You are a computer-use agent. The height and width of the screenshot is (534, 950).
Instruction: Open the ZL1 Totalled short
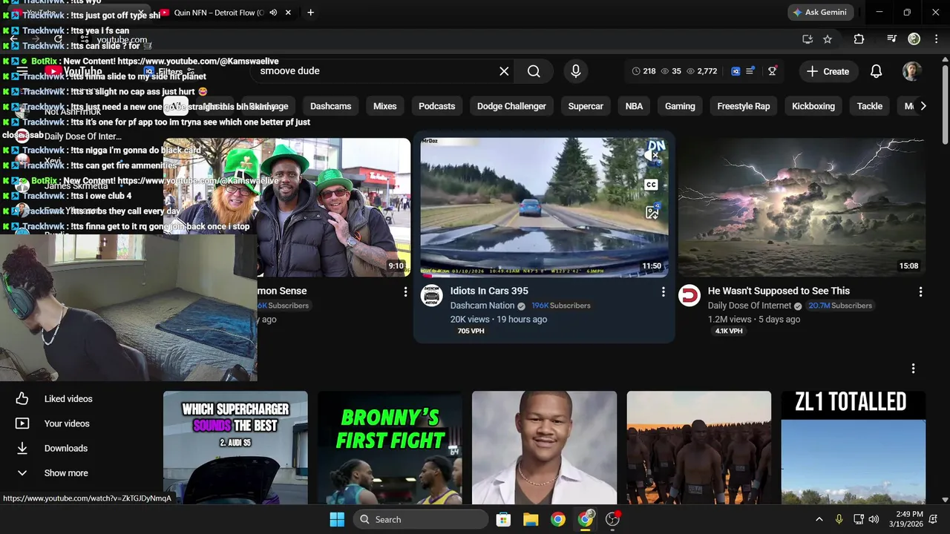[x=853, y=447]
